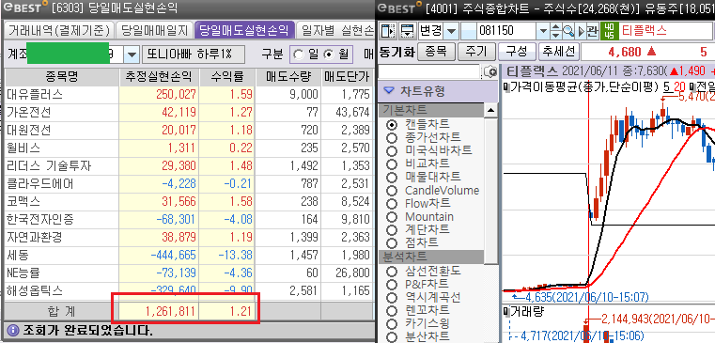Screen dimensions: 715x343
Task: Select the 계단차트 radio button
Action: coord(392,230)
